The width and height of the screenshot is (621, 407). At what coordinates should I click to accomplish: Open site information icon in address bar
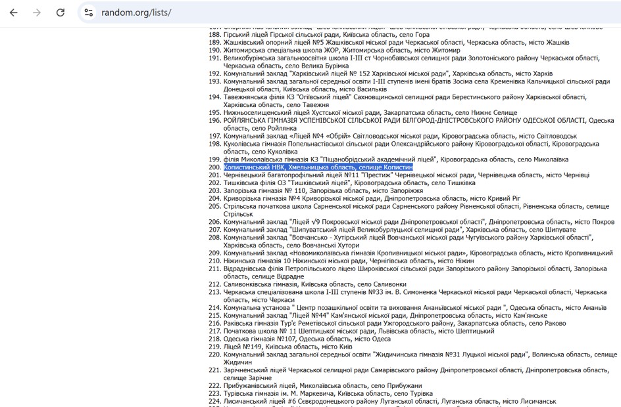pyautogui.click(x=89, y=13)
